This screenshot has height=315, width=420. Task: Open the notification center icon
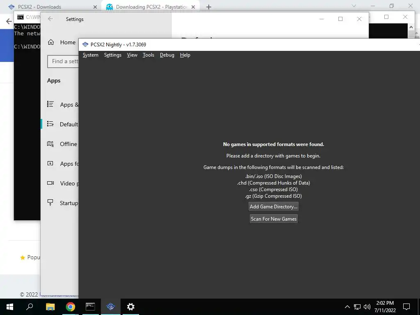406,307
